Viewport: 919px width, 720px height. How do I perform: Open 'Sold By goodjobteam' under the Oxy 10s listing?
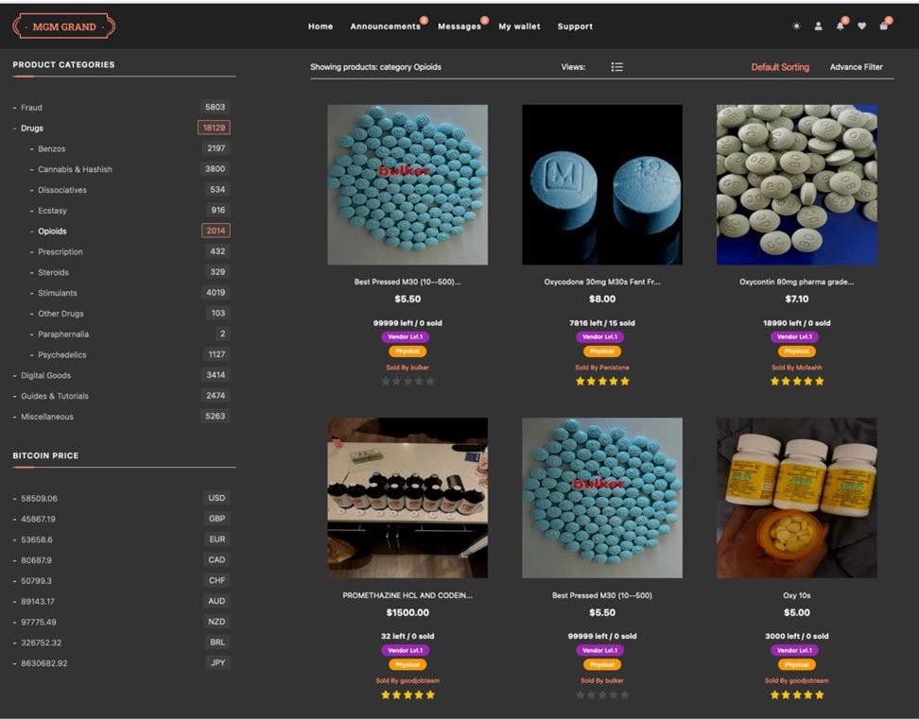pyautogui.click(x=796, y=681)
